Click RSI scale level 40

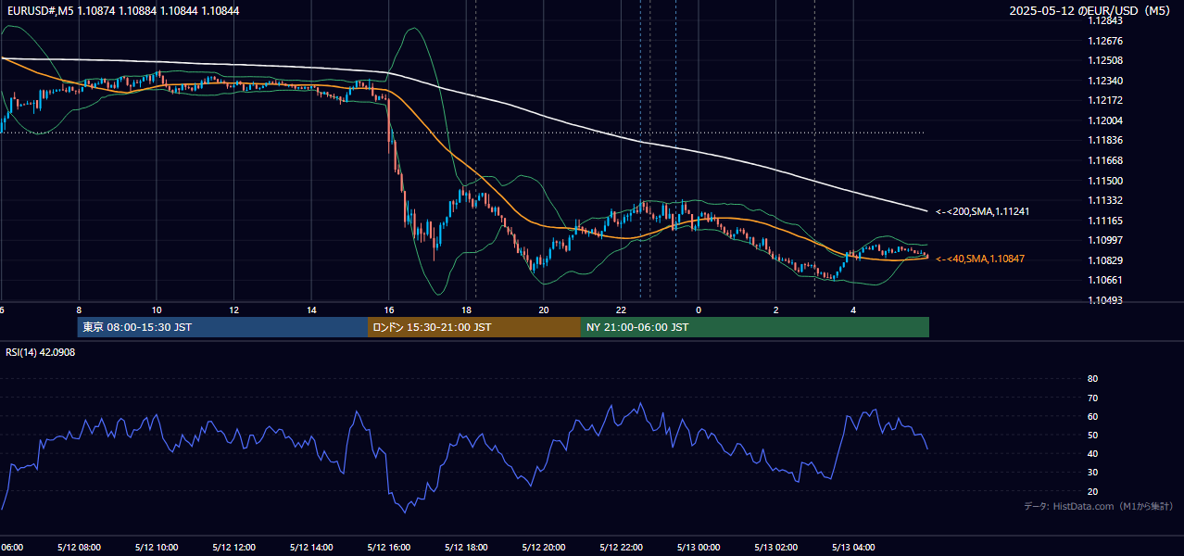tap(1093, 453)
